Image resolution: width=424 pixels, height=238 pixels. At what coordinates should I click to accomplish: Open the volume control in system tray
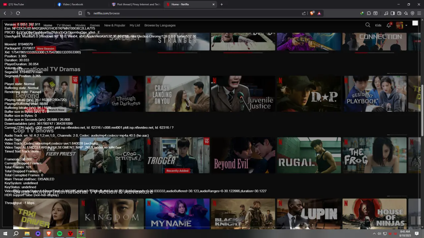point(379,234)
